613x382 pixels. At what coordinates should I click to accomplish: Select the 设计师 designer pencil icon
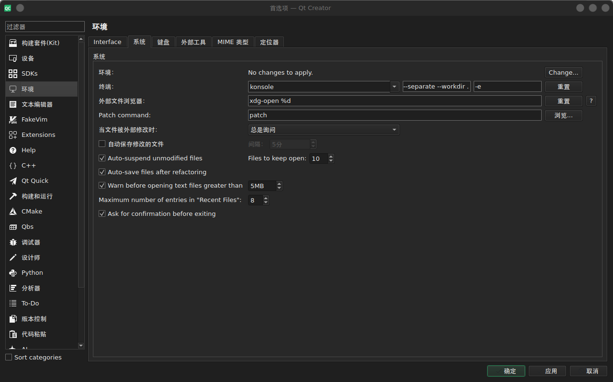coord(13,258)
